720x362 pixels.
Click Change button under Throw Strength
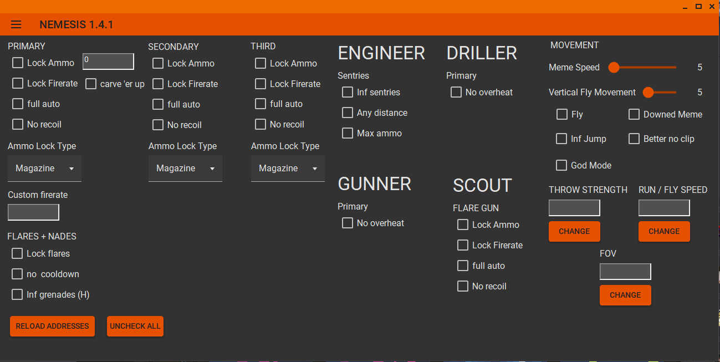pyautogui.click(x=574, y=231)
